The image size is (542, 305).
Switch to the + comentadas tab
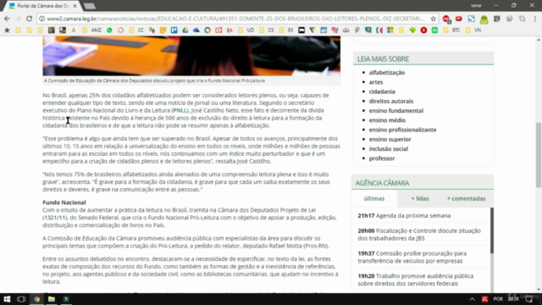(x=467, y=198)
